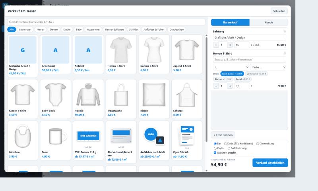Image resolution: width=318 pixels, height=191 pixels.
Task: Click the product list vertical scrollbar
Action: coord(206,89)
